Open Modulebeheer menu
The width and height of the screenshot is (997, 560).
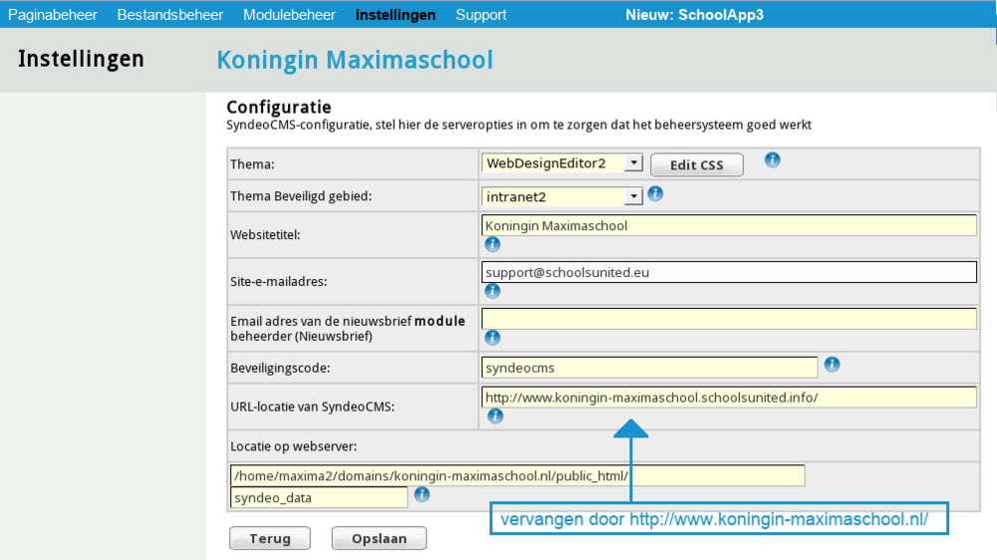point(289,15)
